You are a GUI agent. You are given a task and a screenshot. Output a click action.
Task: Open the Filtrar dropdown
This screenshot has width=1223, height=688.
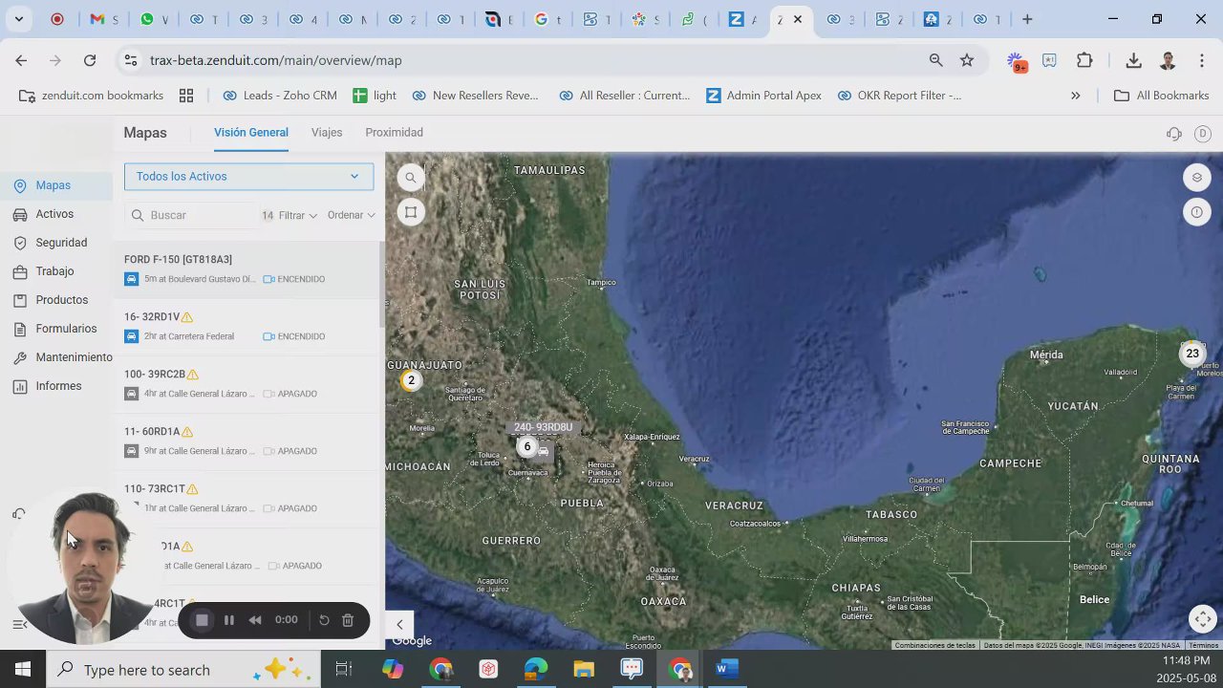coord(298,216)
